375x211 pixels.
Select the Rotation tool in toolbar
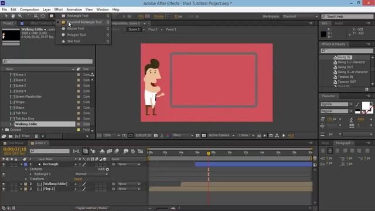28,16
